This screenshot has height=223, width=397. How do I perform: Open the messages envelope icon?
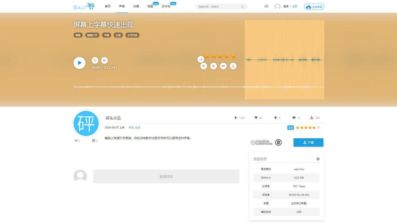(x=266, y=6)
